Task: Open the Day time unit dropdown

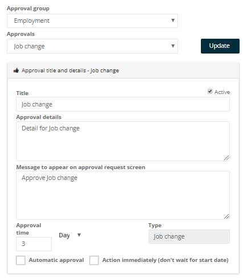Action: pos(70,235)
